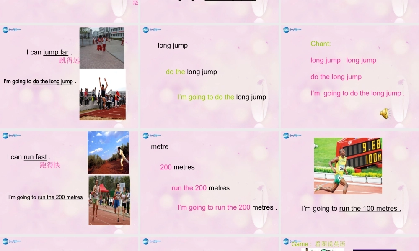Click the 'run the 200 metres' line
The image size is (419, 251).
[200, 188]
